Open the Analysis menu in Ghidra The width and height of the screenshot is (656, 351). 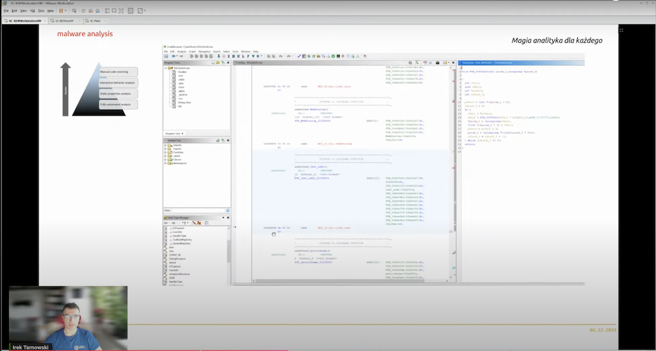182,51
